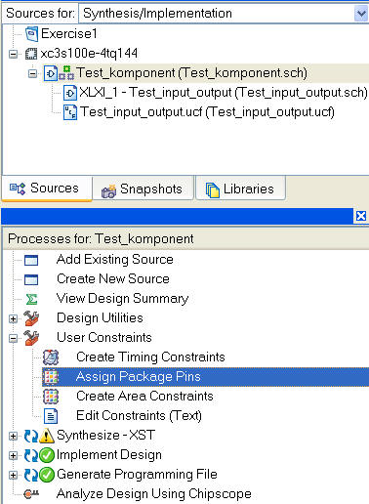Collapse the User Constraints group
The width and height of the screenshot is (369, 504).
point(13,338)
